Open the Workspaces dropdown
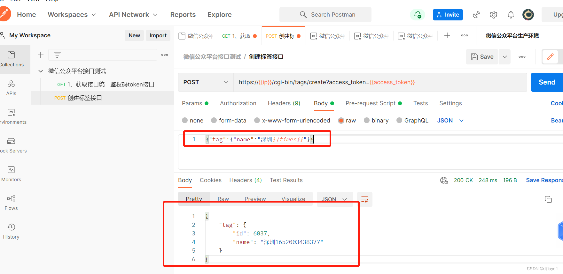 72,15
